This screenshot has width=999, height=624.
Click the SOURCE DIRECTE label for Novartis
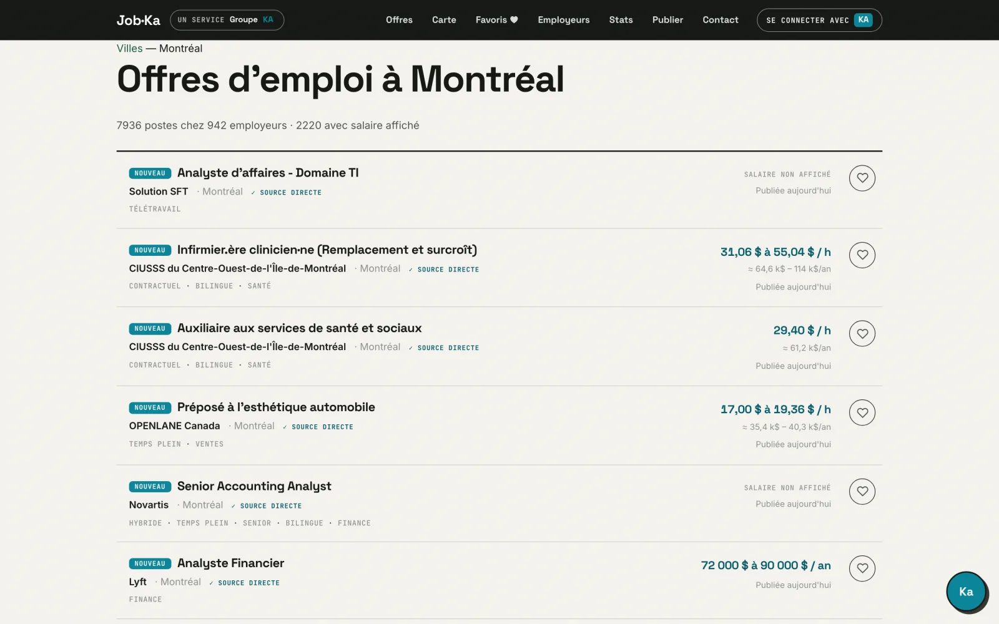click(267, 506)
